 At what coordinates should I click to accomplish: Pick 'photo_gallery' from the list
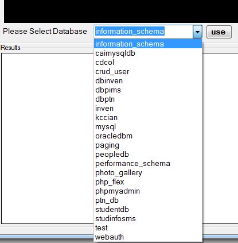[148, 173]
